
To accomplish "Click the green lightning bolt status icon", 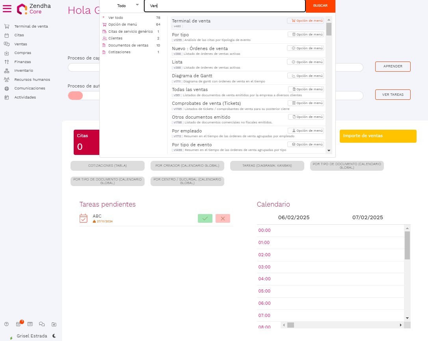I will [x=11, y=338].
